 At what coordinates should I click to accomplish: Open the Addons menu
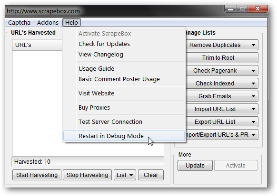[x=48, y=22]
